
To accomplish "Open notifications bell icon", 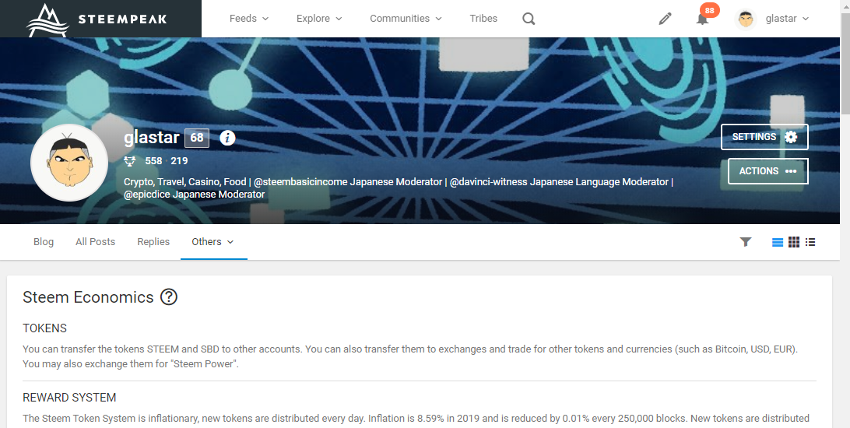I will (703, 19).
